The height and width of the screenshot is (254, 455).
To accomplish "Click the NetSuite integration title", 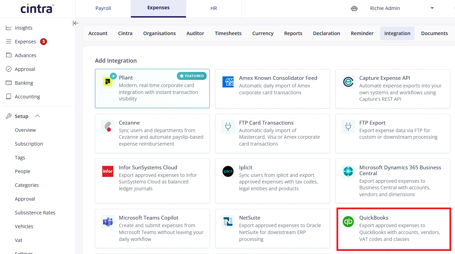I will 249,218.
